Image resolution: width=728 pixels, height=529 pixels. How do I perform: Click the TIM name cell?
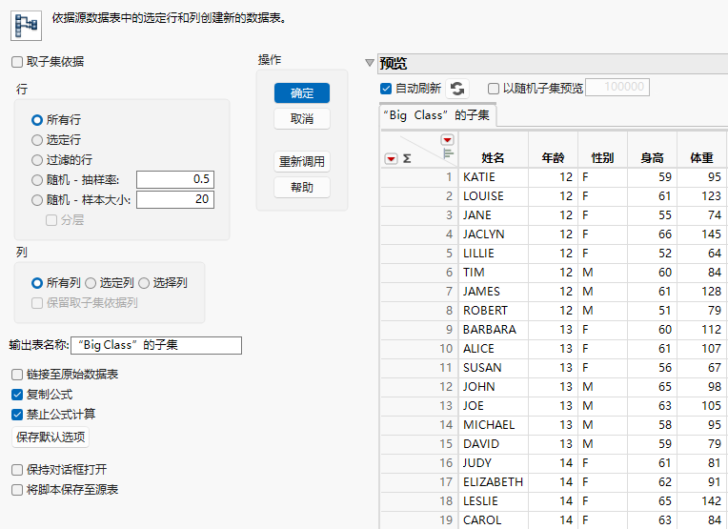tap(493, 273)
